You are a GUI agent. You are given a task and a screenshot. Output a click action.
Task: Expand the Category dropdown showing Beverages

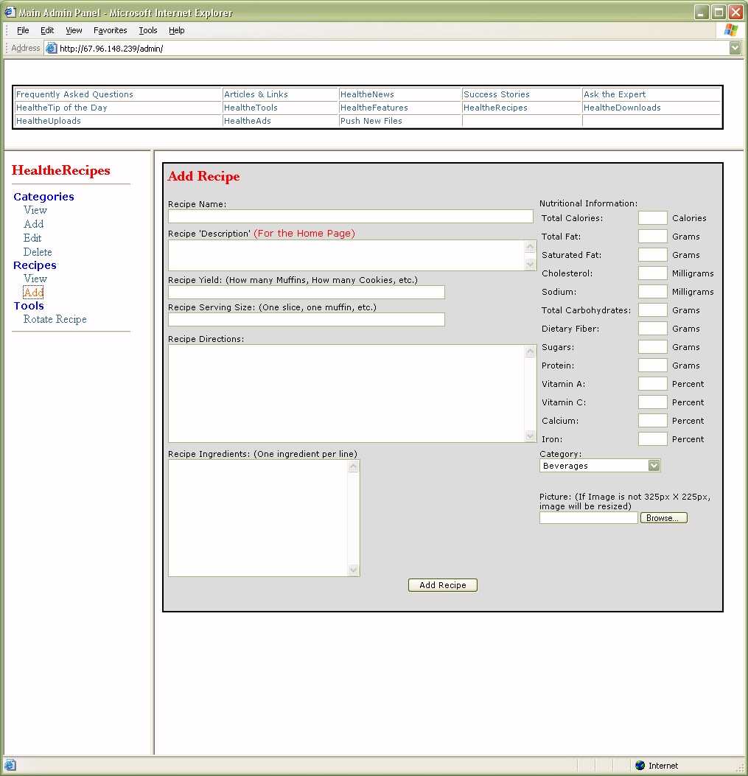(654, 466)
